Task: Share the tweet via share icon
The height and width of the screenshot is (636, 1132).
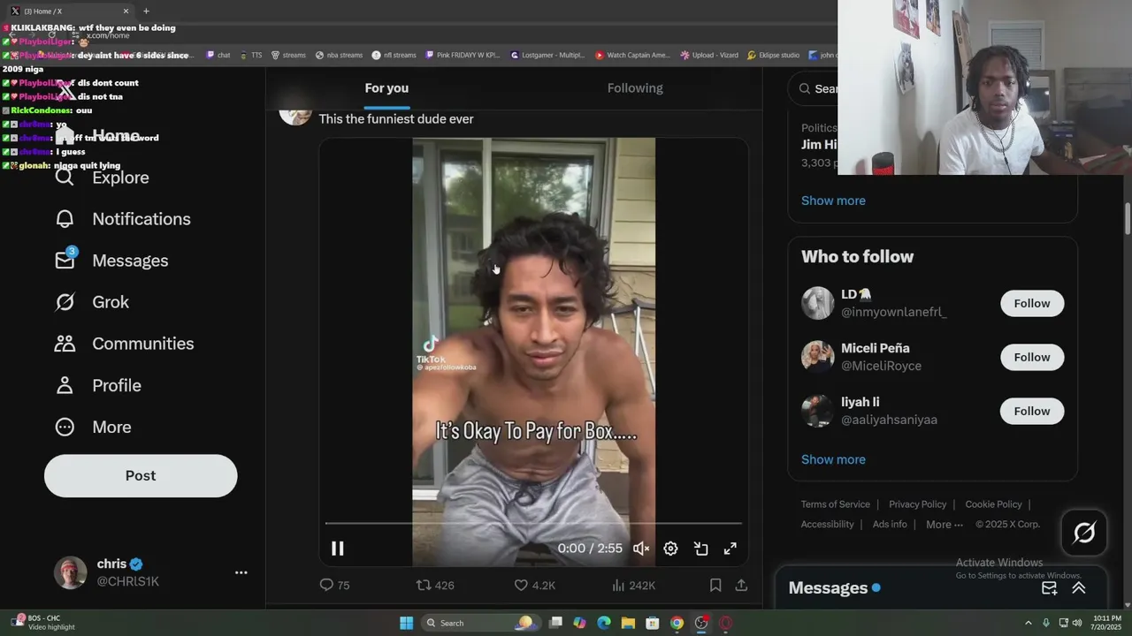Action: [x=741, y=585]
